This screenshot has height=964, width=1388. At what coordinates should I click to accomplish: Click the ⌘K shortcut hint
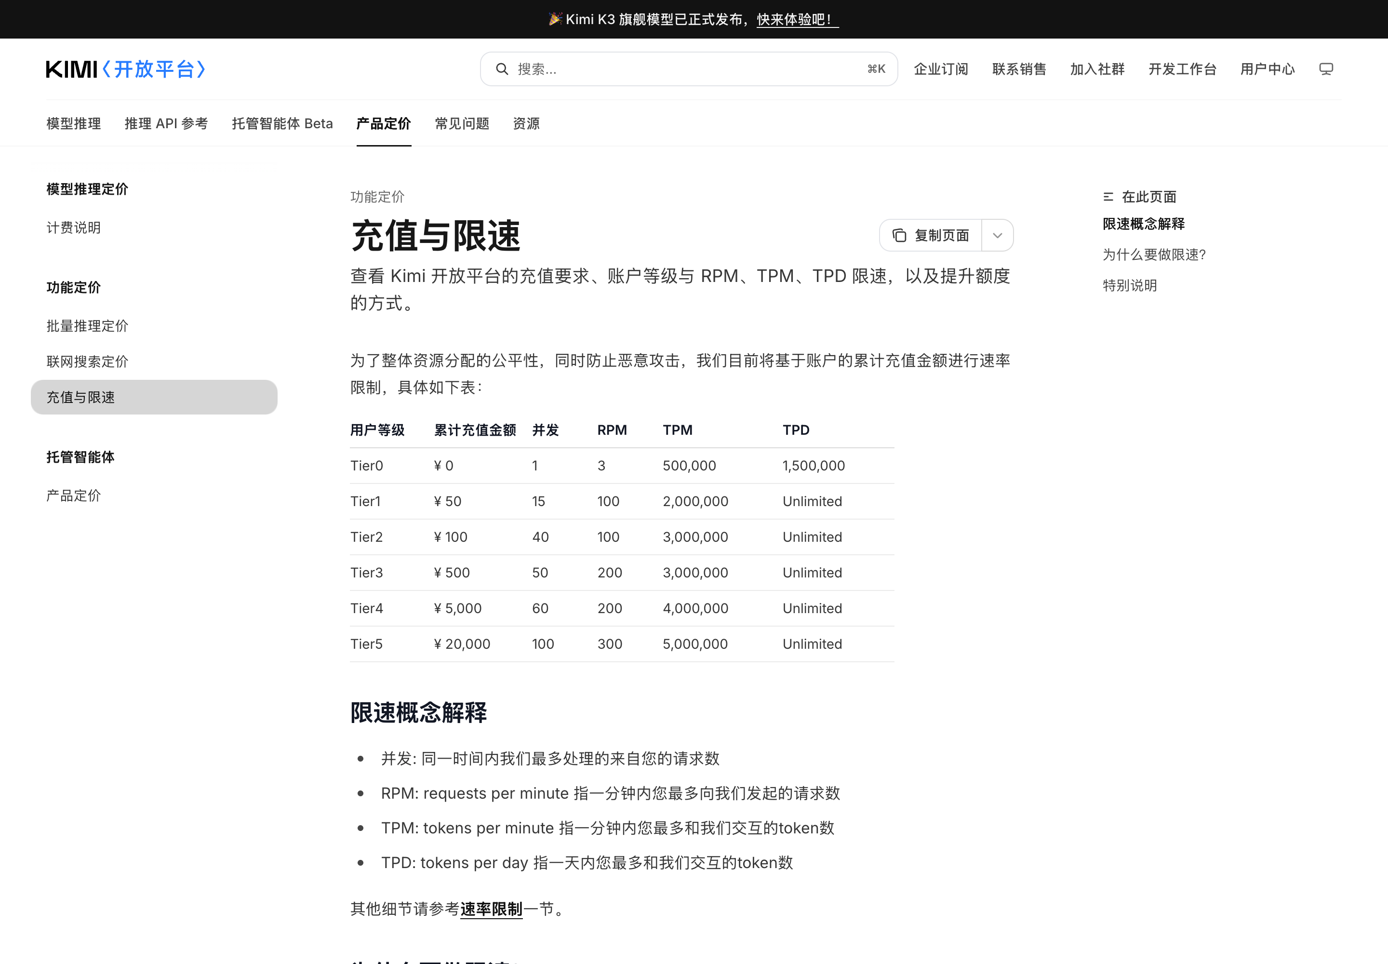tap(876, 69)
